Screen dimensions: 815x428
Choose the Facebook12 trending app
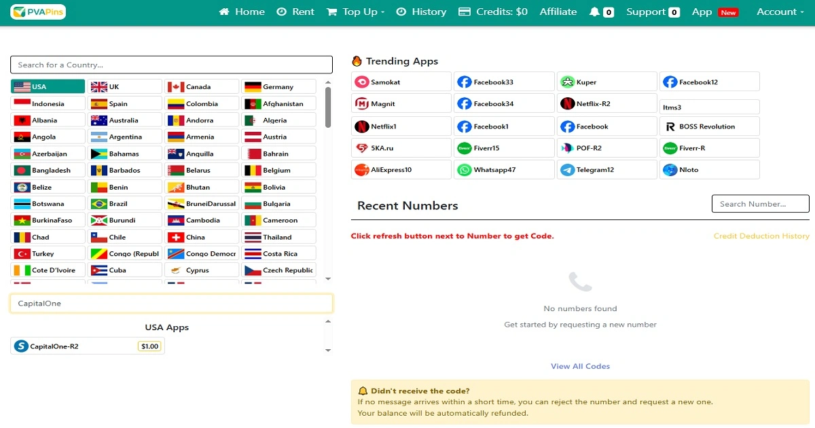pyautogui.click(x=710, y=82)
